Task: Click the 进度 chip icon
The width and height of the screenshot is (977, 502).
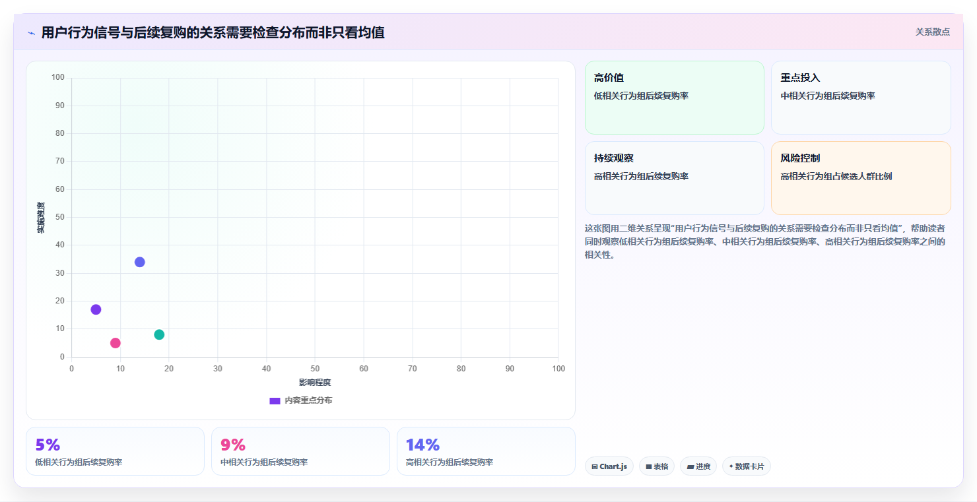Action: pyautogui.click(x=691, y=467)
